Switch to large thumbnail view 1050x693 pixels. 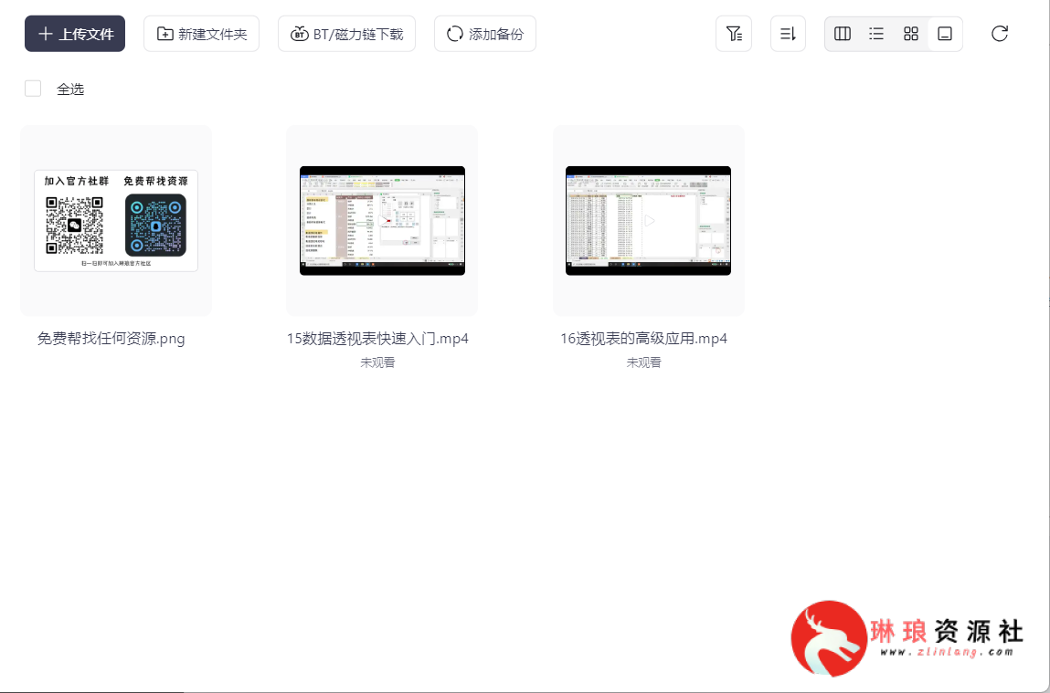(945, 34)
